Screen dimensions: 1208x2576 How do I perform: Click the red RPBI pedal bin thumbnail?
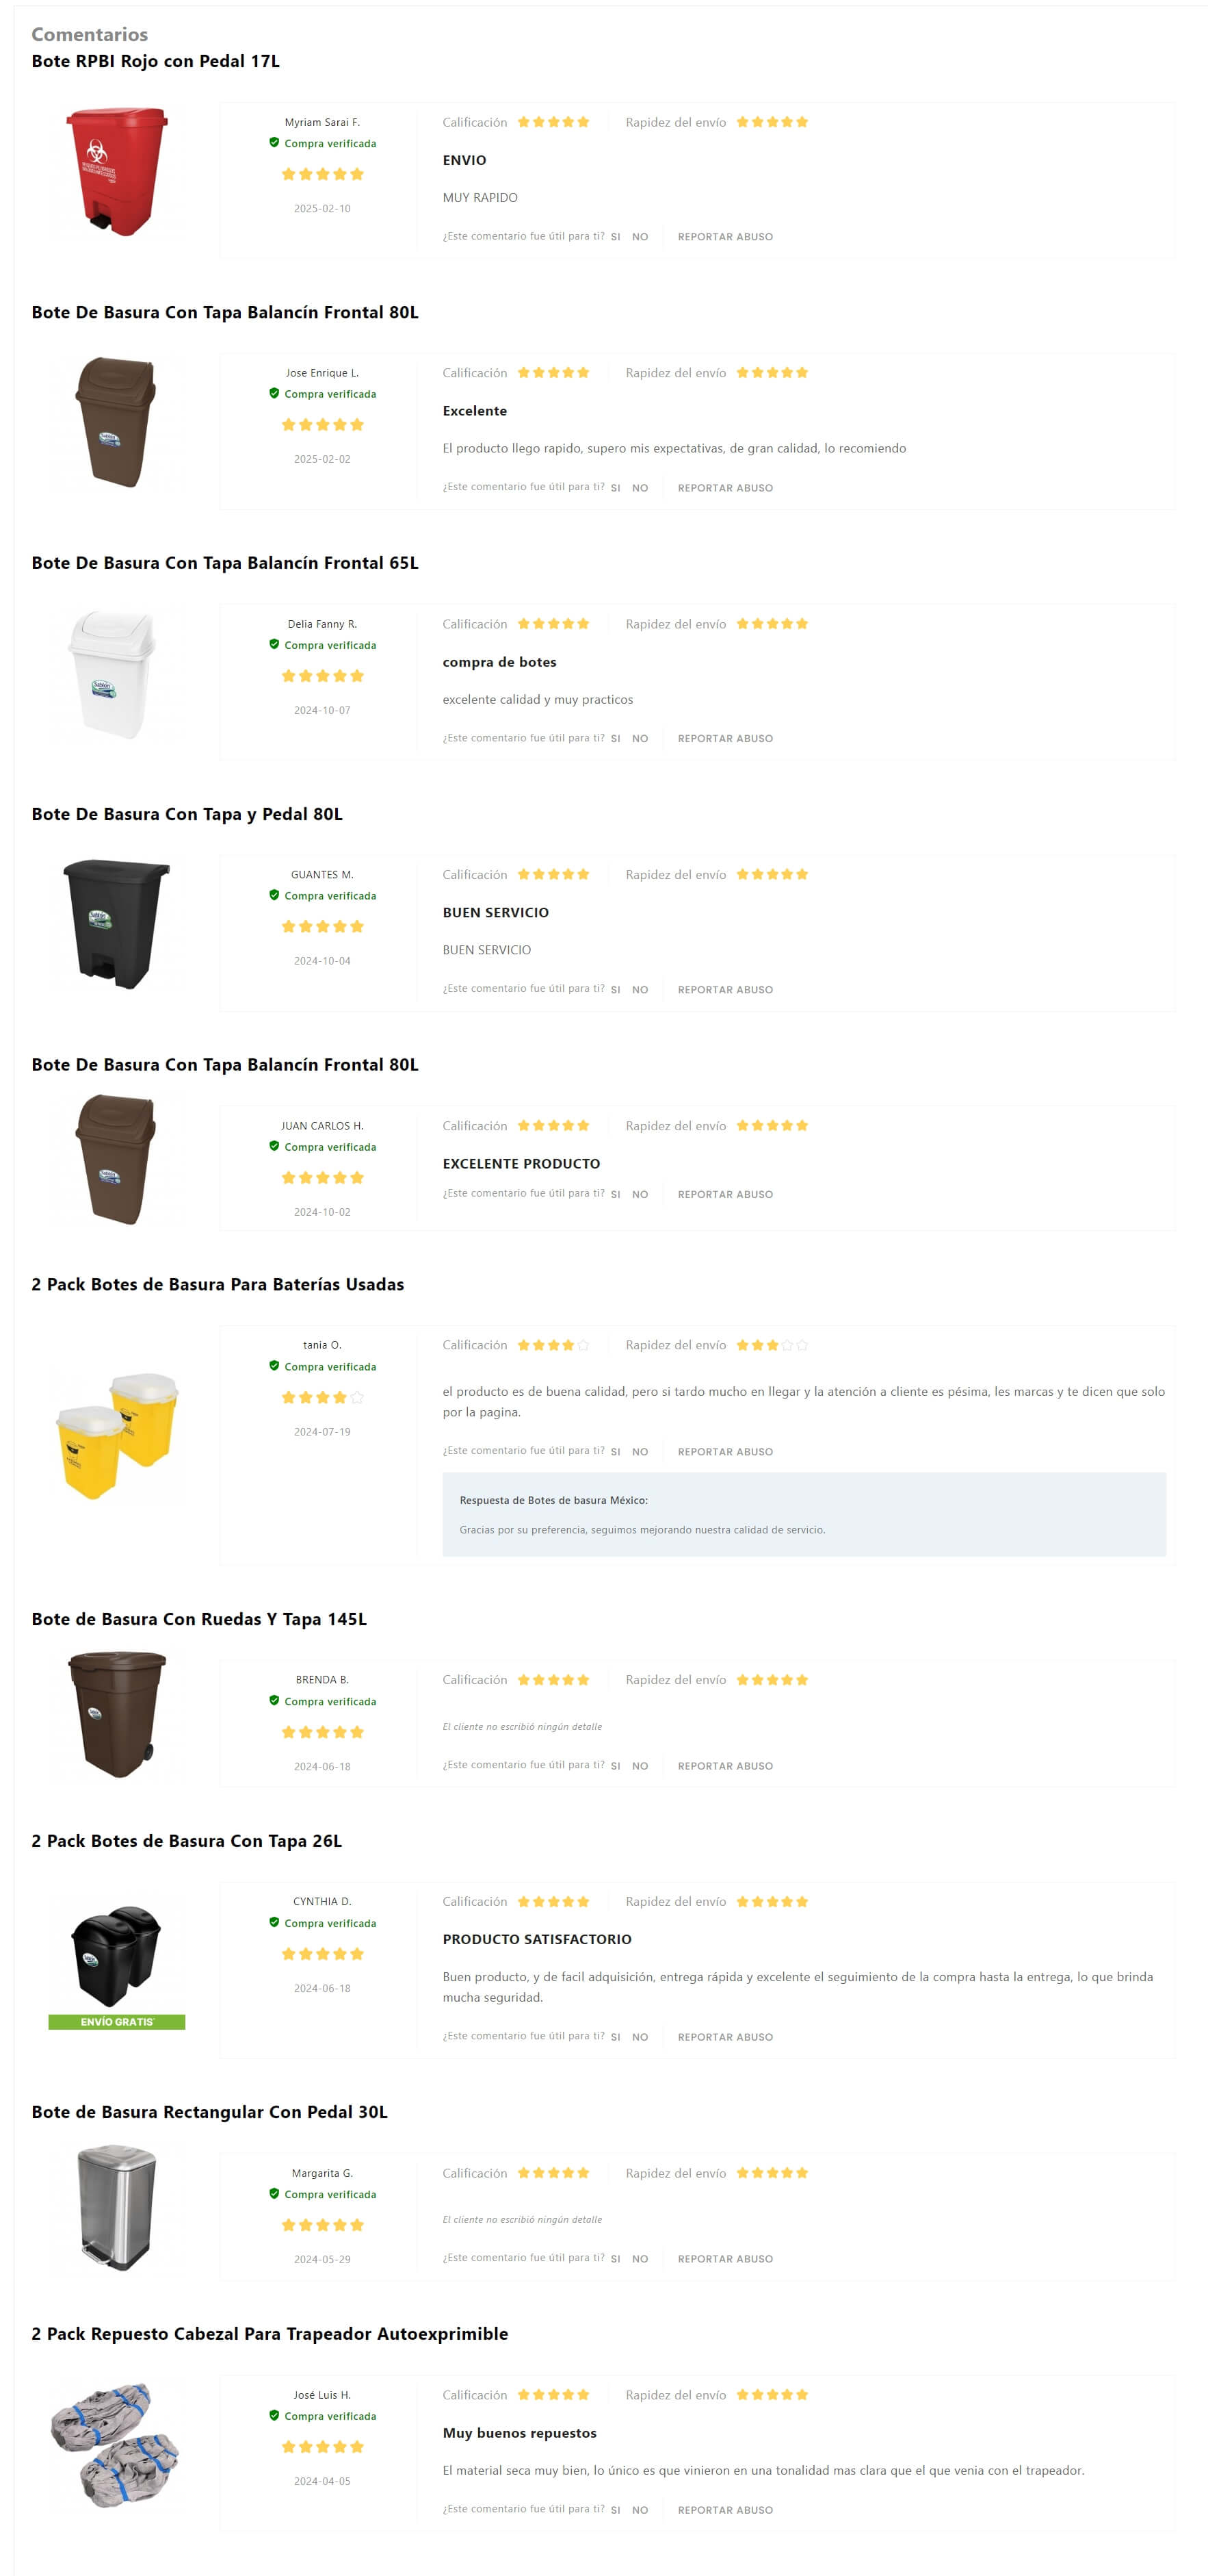click(x=117, y=172)
